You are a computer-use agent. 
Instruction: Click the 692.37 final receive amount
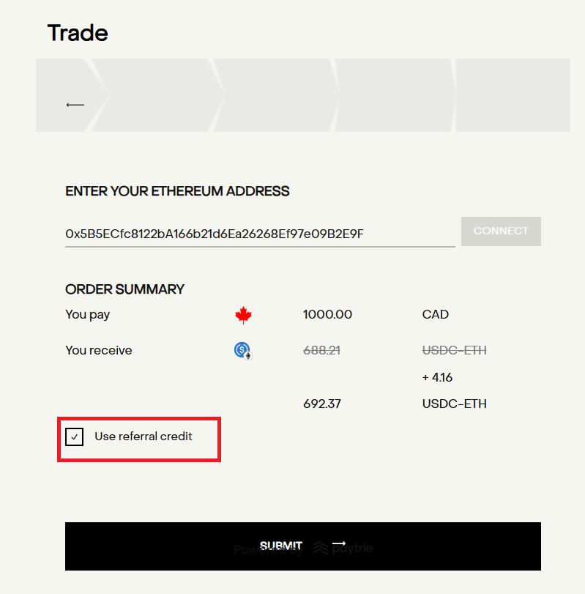tap(322, 404)
